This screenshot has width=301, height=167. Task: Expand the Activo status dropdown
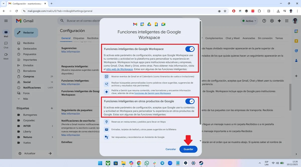249,21
